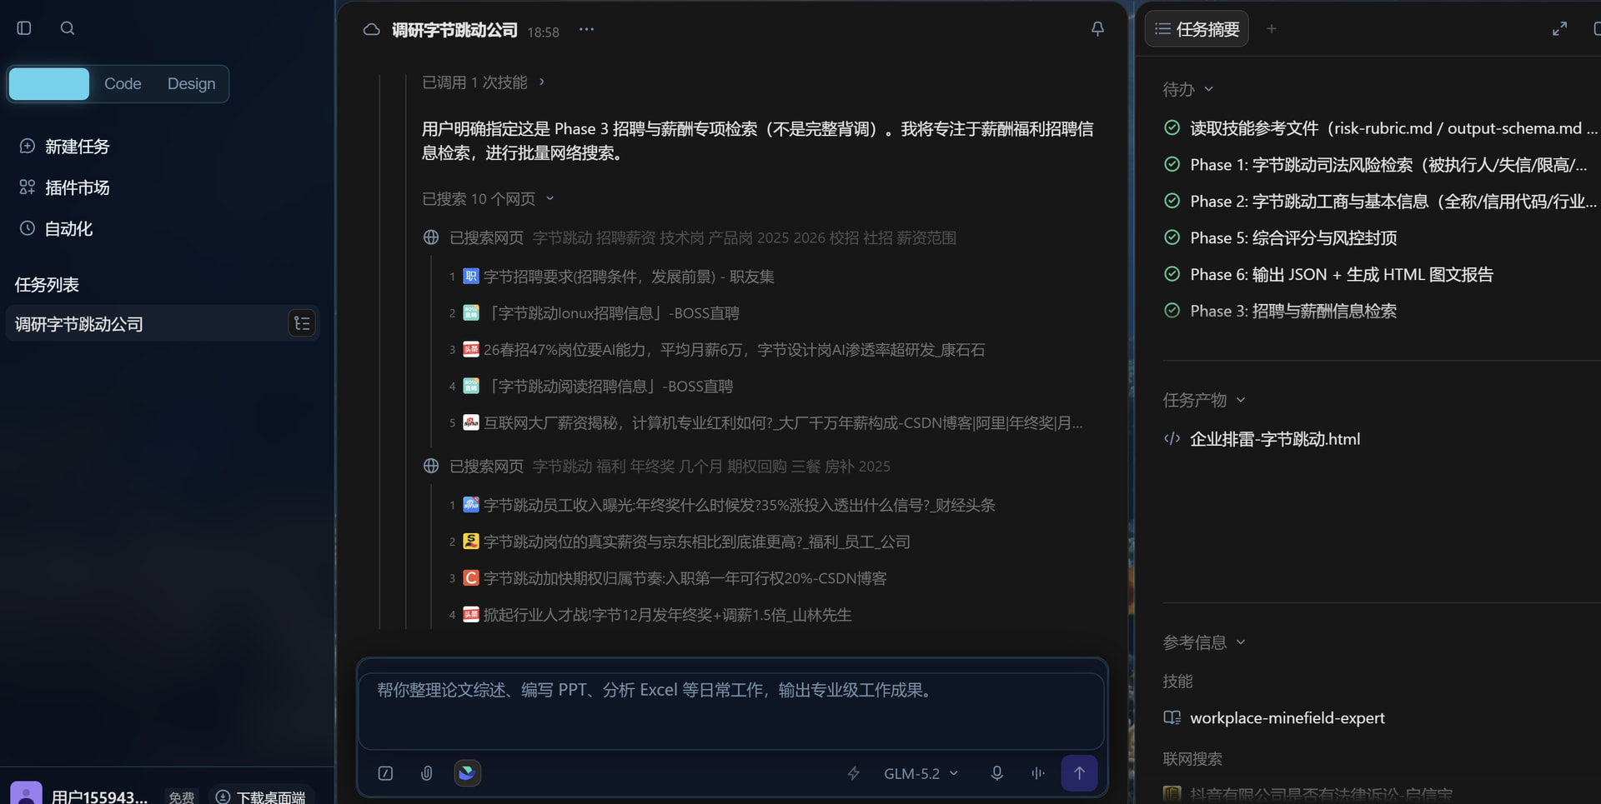Image resolution: width=1601 pixels, height=804 pixels.
Task: Click the audio waveform icon
Action: [1037, 773]
